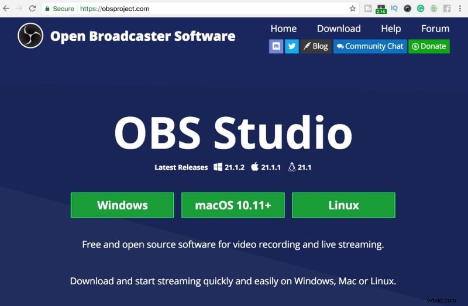Open the Chrome three-dot menu

coord(460,9)
